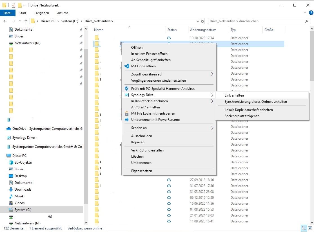Click the PC-Spezialist Antivirus shield icon

point(127,88)
